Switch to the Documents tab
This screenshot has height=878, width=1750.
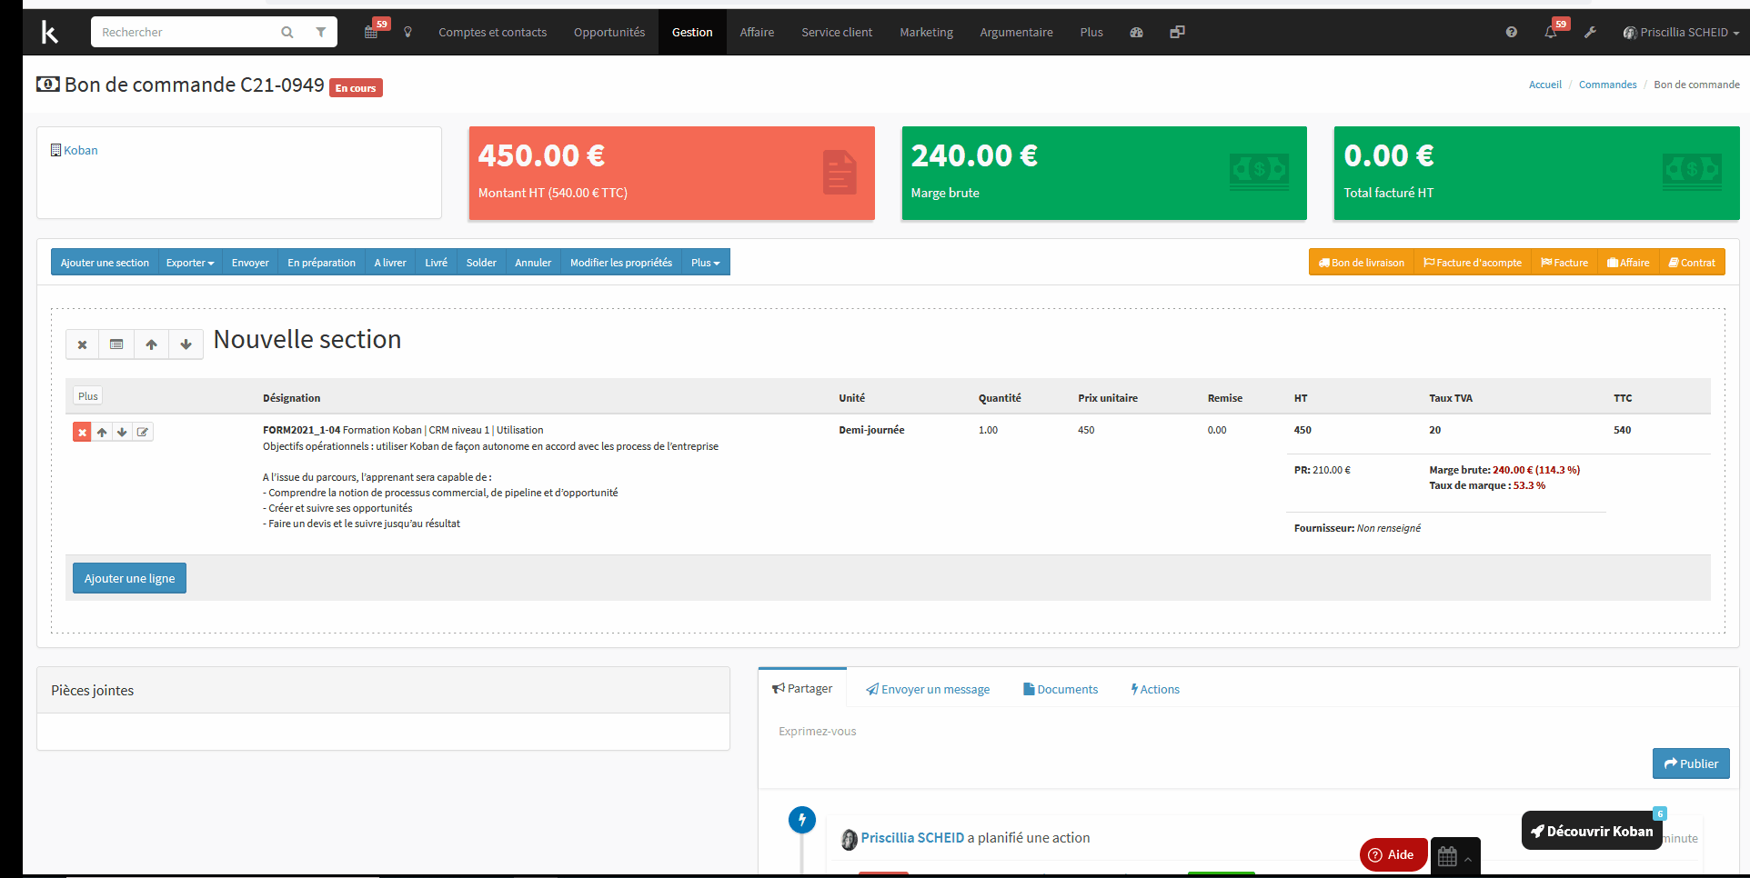1061,689
